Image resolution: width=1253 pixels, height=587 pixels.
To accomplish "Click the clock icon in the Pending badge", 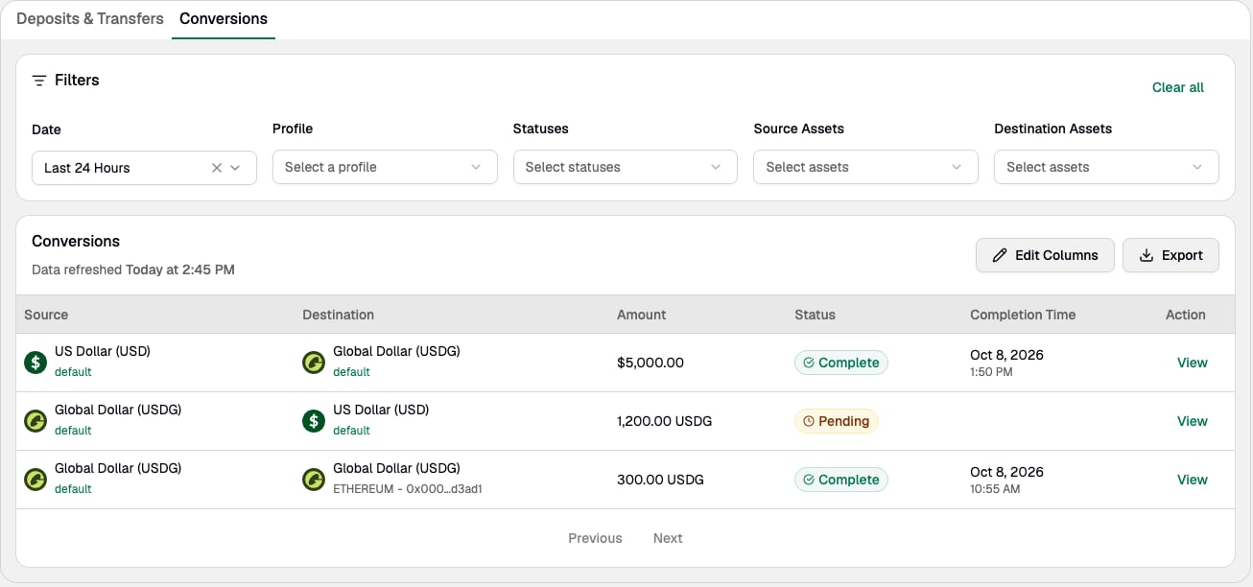I will pos(809,422).
